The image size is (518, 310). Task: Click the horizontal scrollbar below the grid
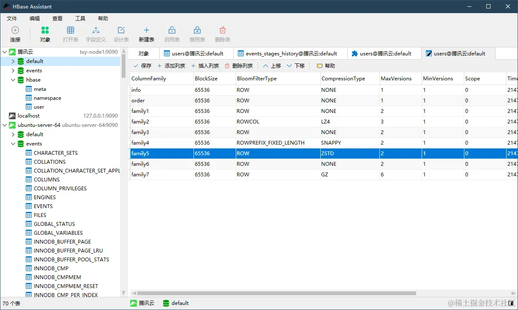pyautogui.click(x=276, y=293)
